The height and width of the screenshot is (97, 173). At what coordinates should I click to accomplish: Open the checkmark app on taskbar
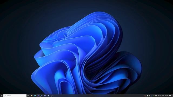tap(48, 96)
